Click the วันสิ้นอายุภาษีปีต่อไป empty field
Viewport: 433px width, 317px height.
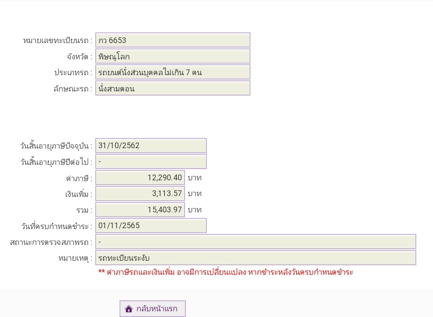coord(151,161)
